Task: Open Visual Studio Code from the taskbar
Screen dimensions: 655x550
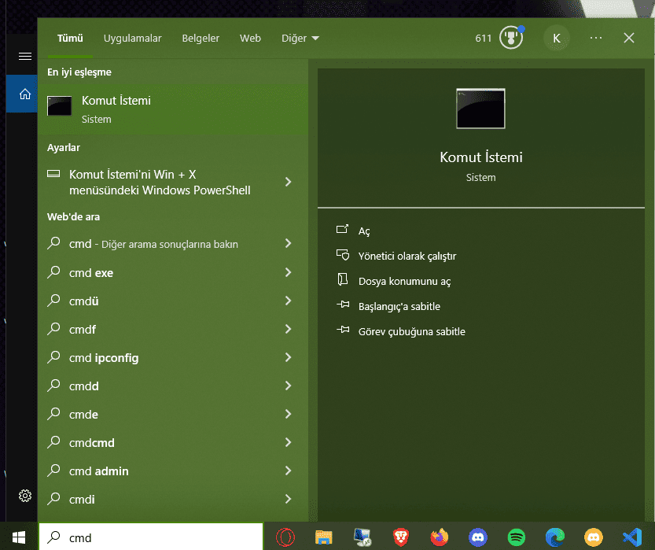Action: pos(632,537)
